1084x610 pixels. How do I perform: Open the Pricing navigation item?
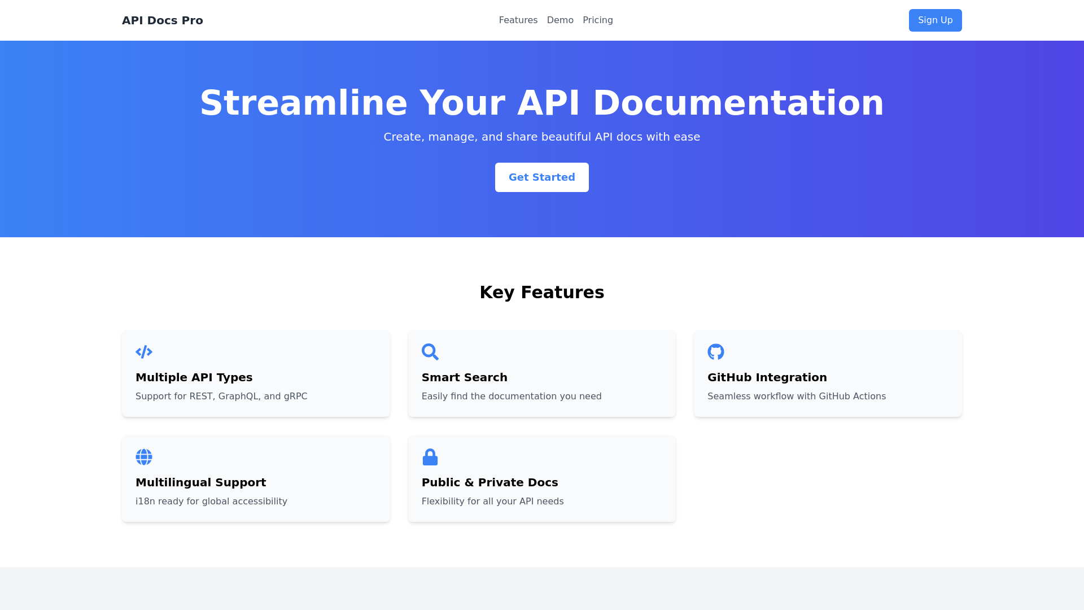point(598,20)
